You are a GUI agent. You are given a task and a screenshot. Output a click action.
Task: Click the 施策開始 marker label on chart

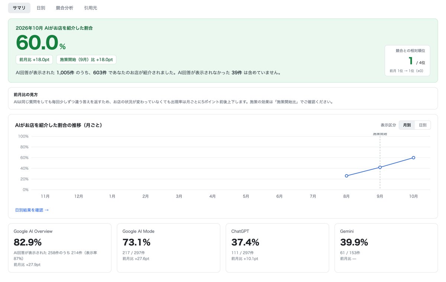pyautogui.click(x=380, y=134)
